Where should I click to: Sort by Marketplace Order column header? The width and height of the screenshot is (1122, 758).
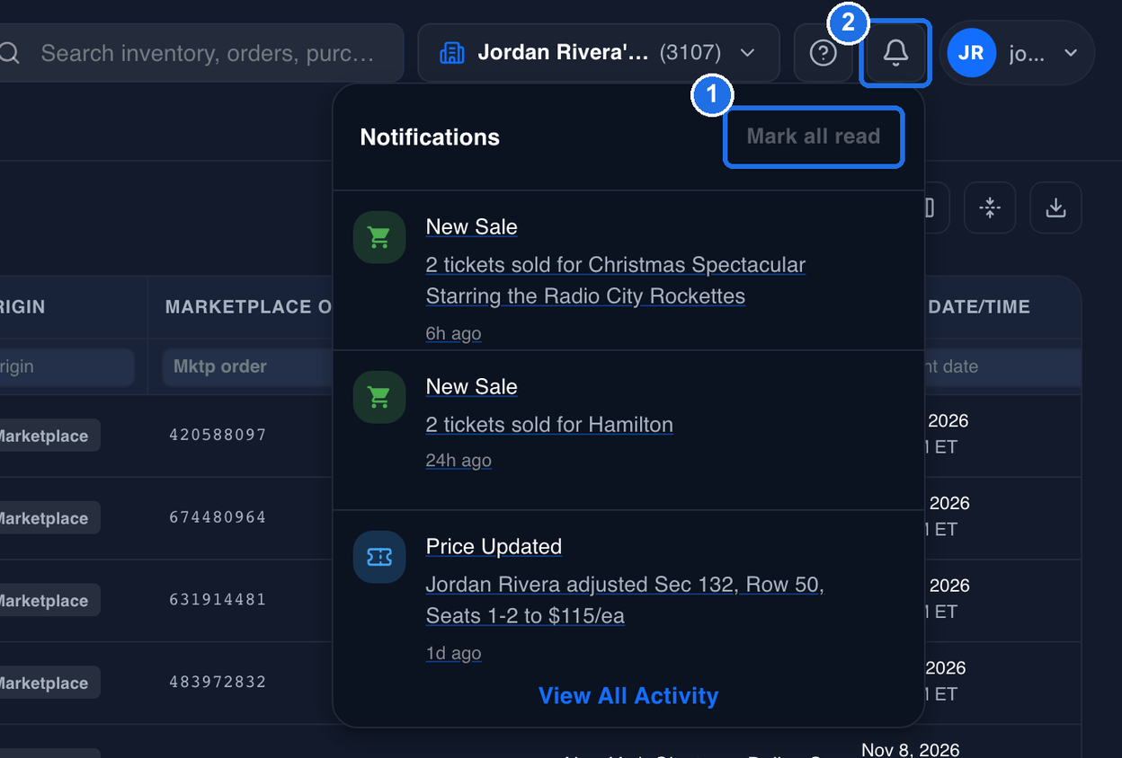click(249, 307)
